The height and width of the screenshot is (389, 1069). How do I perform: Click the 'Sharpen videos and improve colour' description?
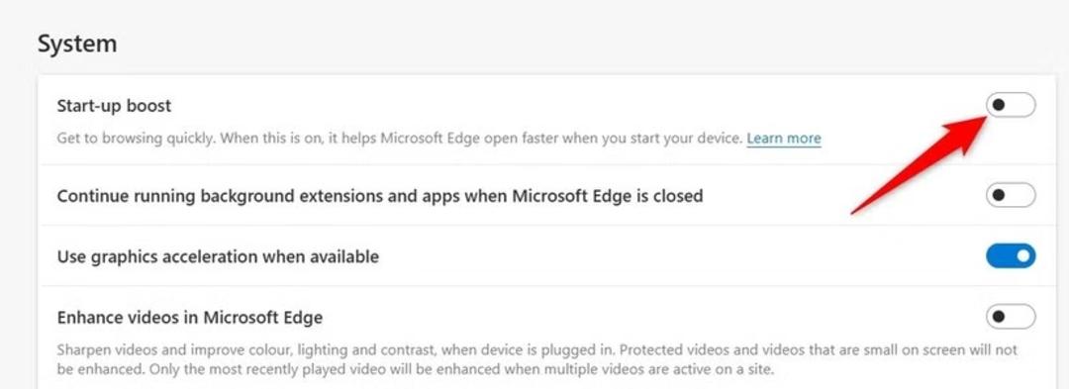(x=537, y=360)
